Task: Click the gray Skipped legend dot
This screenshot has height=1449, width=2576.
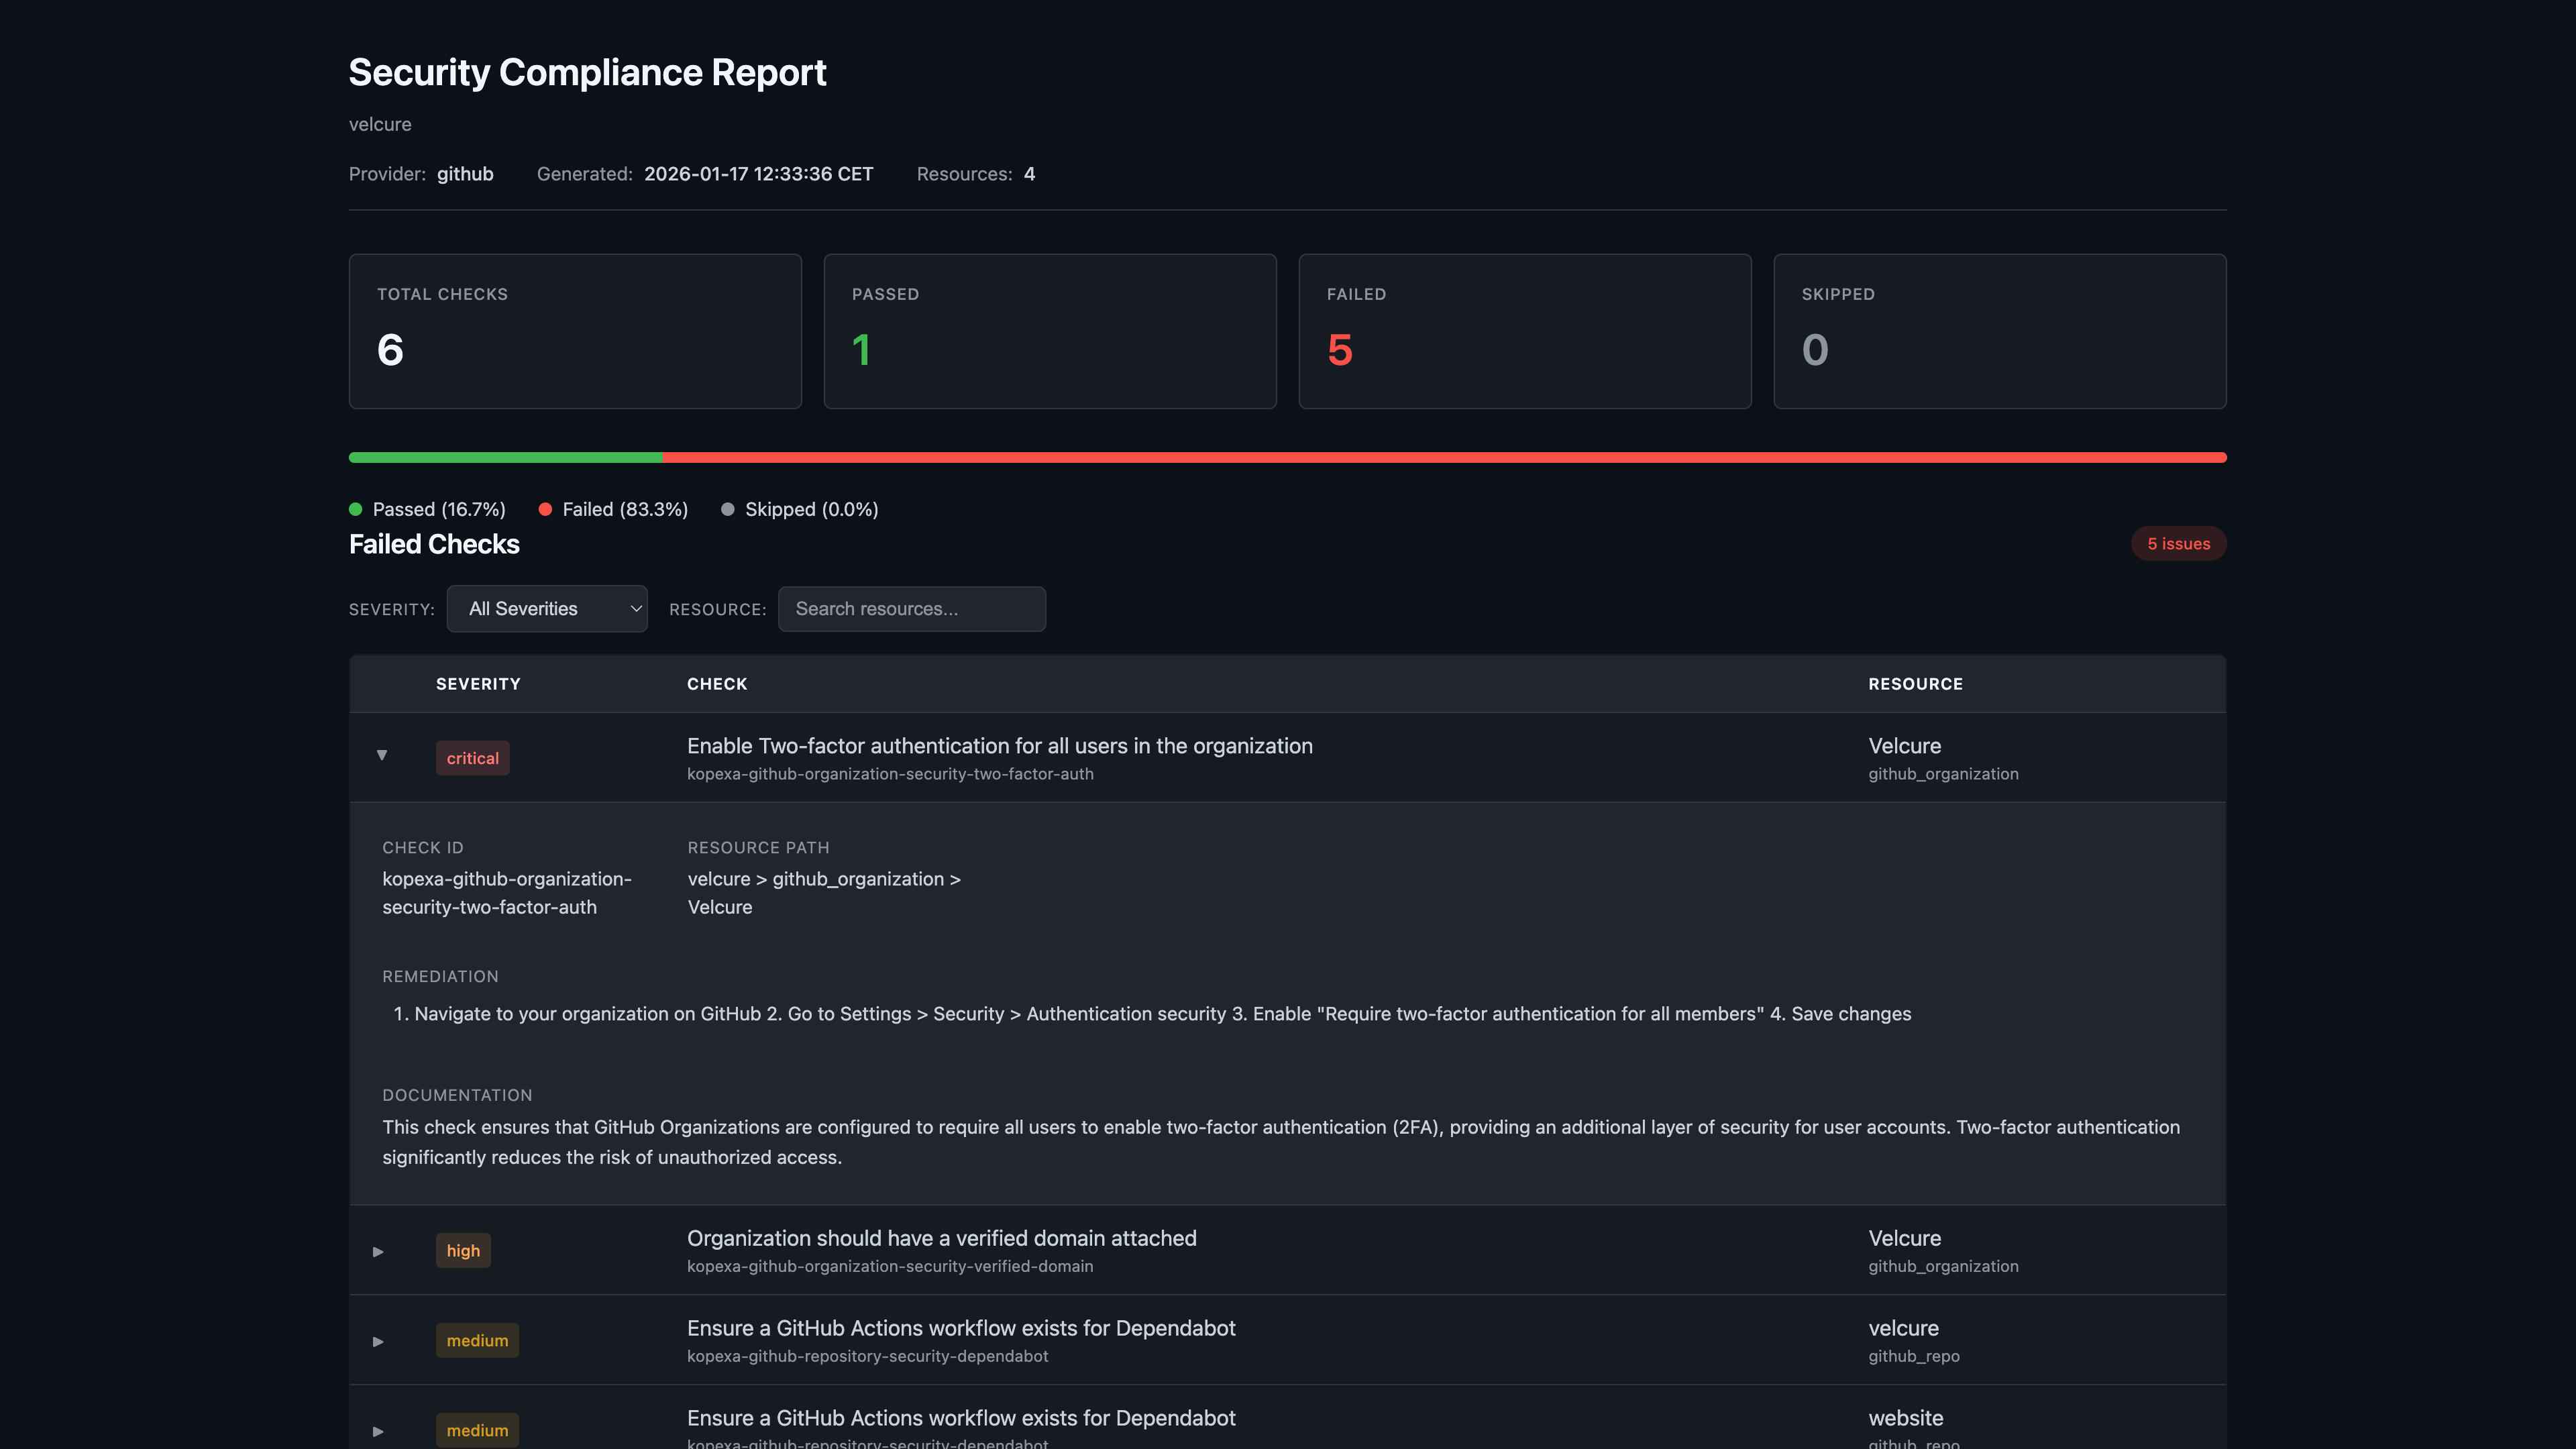Action: pyautogui.click(x=728, y=509)
